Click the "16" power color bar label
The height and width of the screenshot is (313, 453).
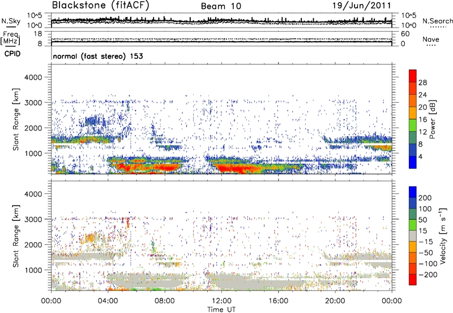(422, 120)
